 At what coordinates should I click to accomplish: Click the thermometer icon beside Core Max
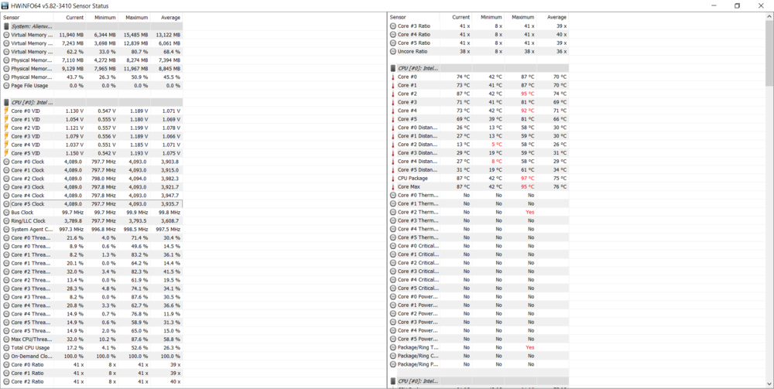(392, 186)
